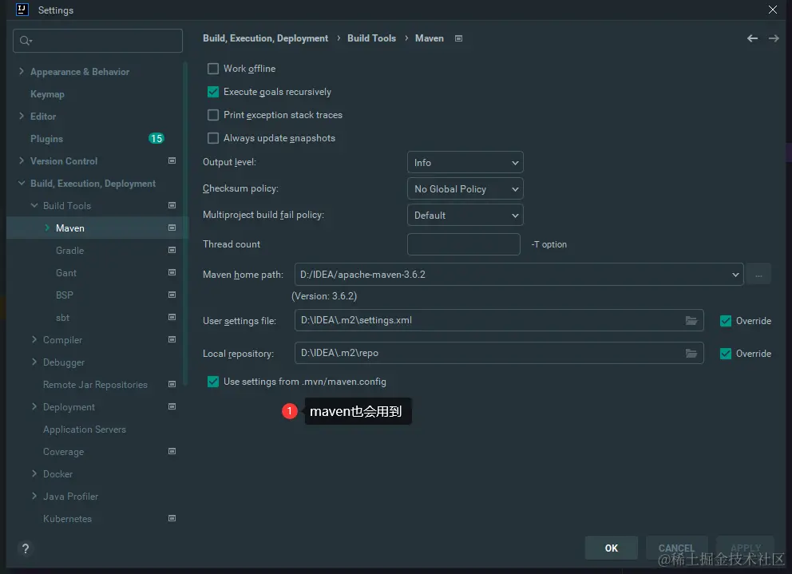The width and height of the screenshot is (792, 574).
Task: Click the Local repository path field
Action: click(x=499, y=353)
